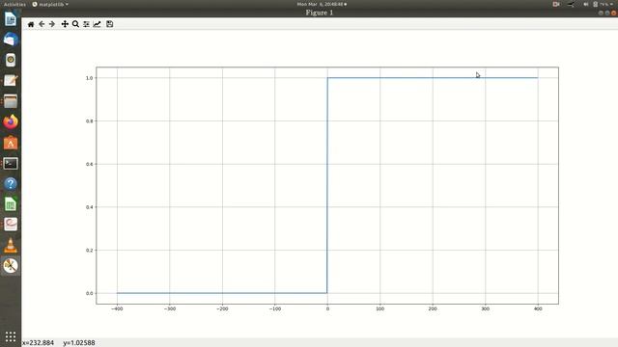Open the Files manager in dock

click(11, 101)
